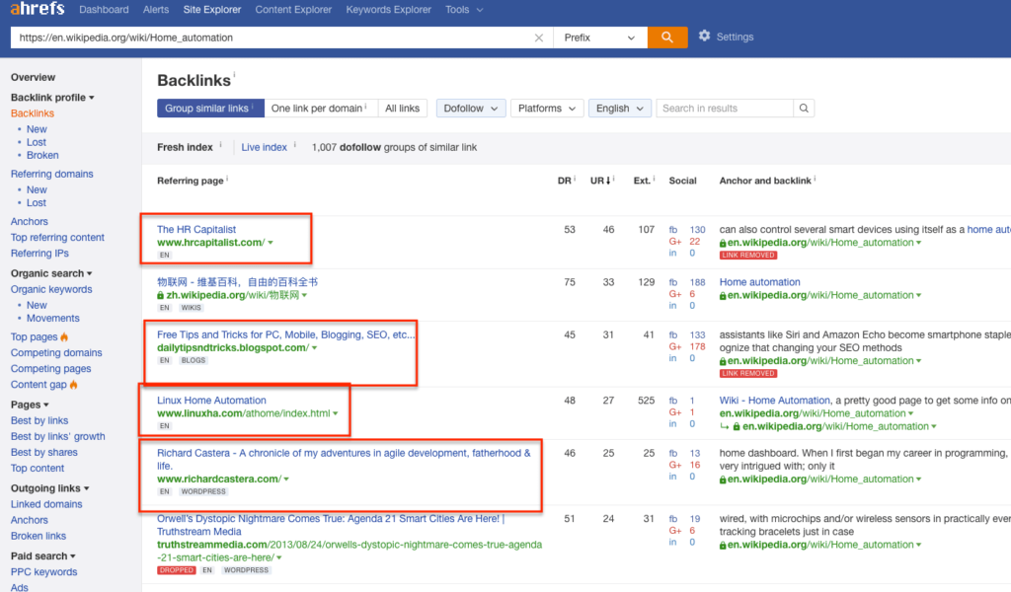Image resolution: width=1011 pixels, height=592 pixels.
Task: Click info icon beside Backlinks heading
Action: (x=234, y=75)
